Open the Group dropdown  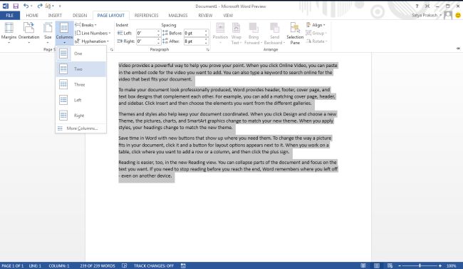coord(316,33)
